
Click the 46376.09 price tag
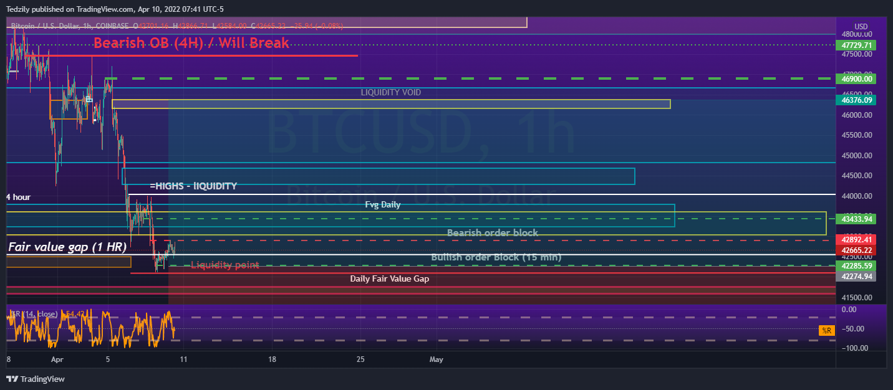[x=857, y=100]
